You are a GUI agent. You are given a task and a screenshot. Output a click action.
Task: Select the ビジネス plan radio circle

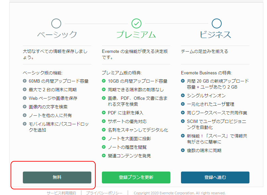coord(217,23)
